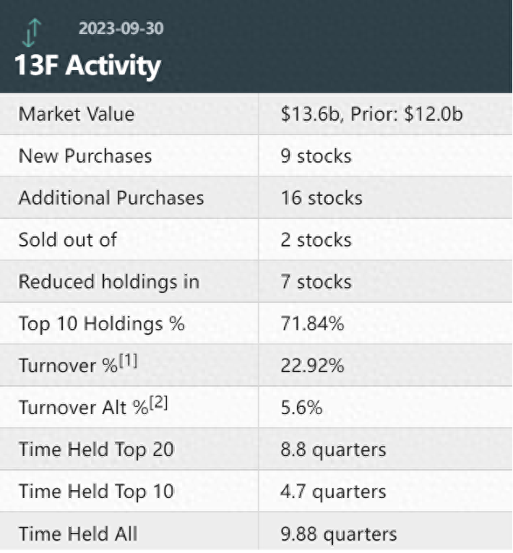Click the 16 stocks value
Screen dimensions: 513x553
[x=322, y=198]
